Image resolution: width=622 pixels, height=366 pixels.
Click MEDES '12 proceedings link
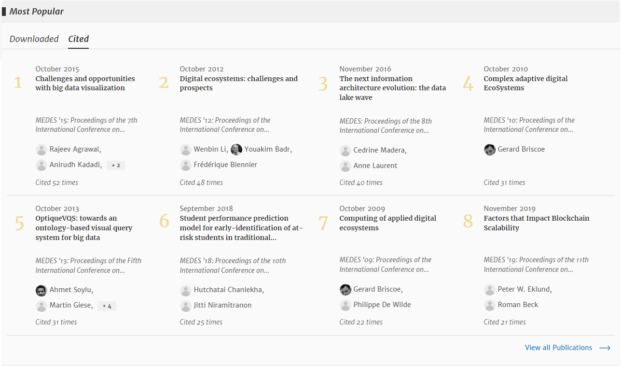point(225,125)
